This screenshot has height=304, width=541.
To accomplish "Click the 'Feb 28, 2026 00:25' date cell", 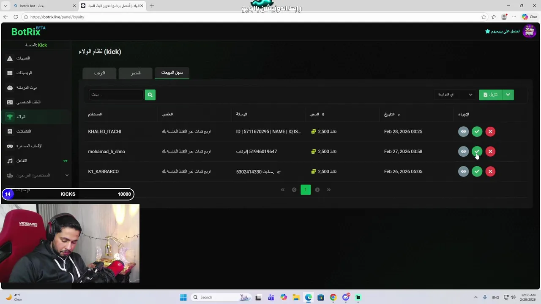I will (403, 132).
